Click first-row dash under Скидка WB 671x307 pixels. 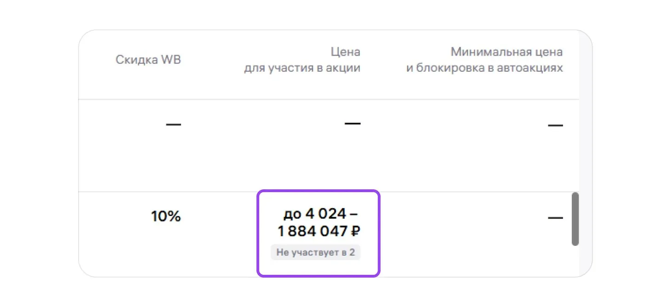173,124
